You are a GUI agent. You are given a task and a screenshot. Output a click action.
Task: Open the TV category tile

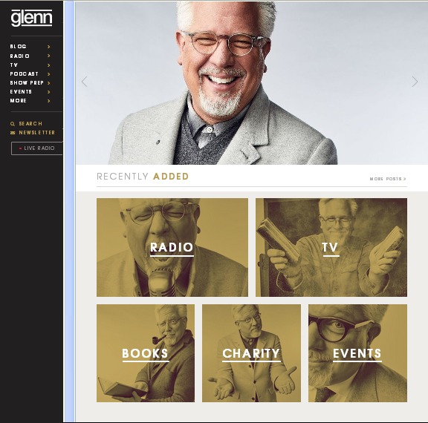tap(331, 247)
